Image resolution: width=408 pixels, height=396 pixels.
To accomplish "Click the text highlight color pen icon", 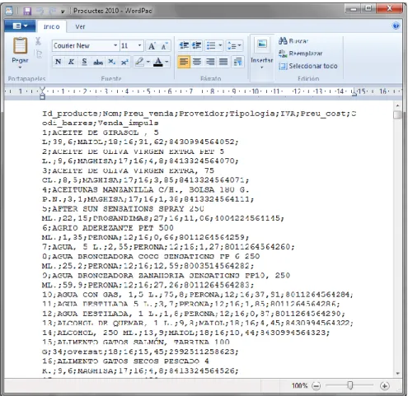I will (x=139, y=62).
